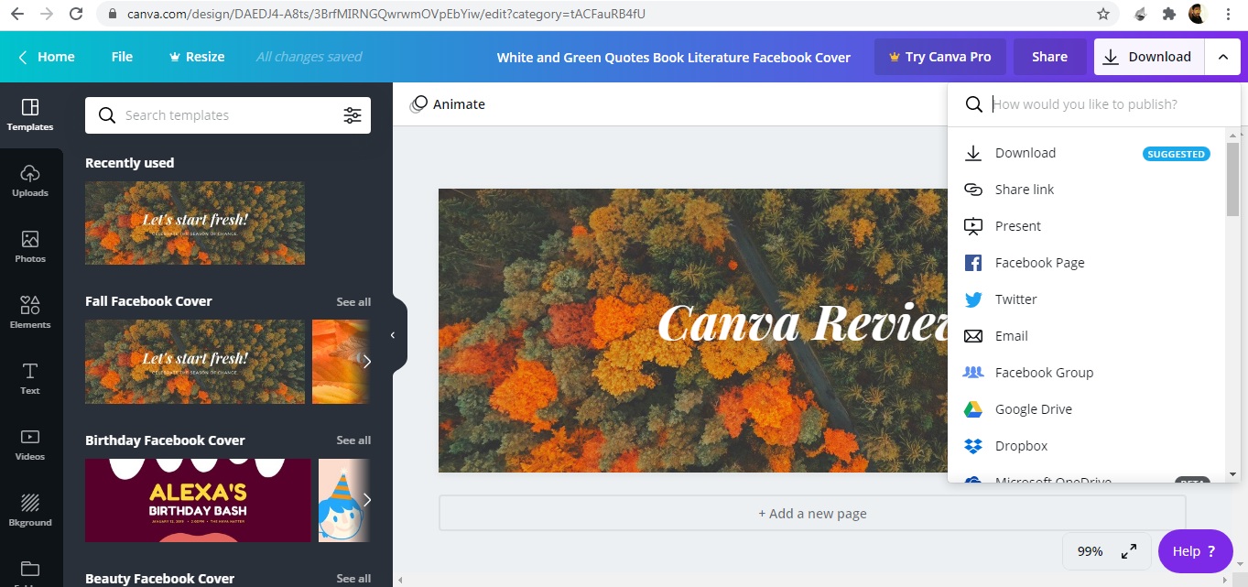Viewport: 1248px width, 587px height.
Task: Open the Templates sidebar tab
Action: (30, 115)
